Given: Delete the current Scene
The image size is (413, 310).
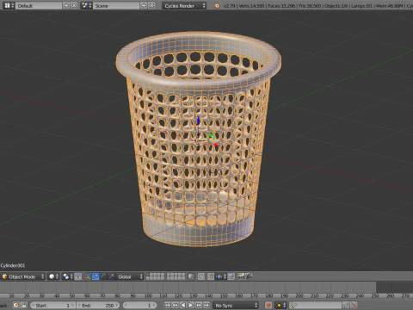Looking at the screenshot, I should click(151, 5).
